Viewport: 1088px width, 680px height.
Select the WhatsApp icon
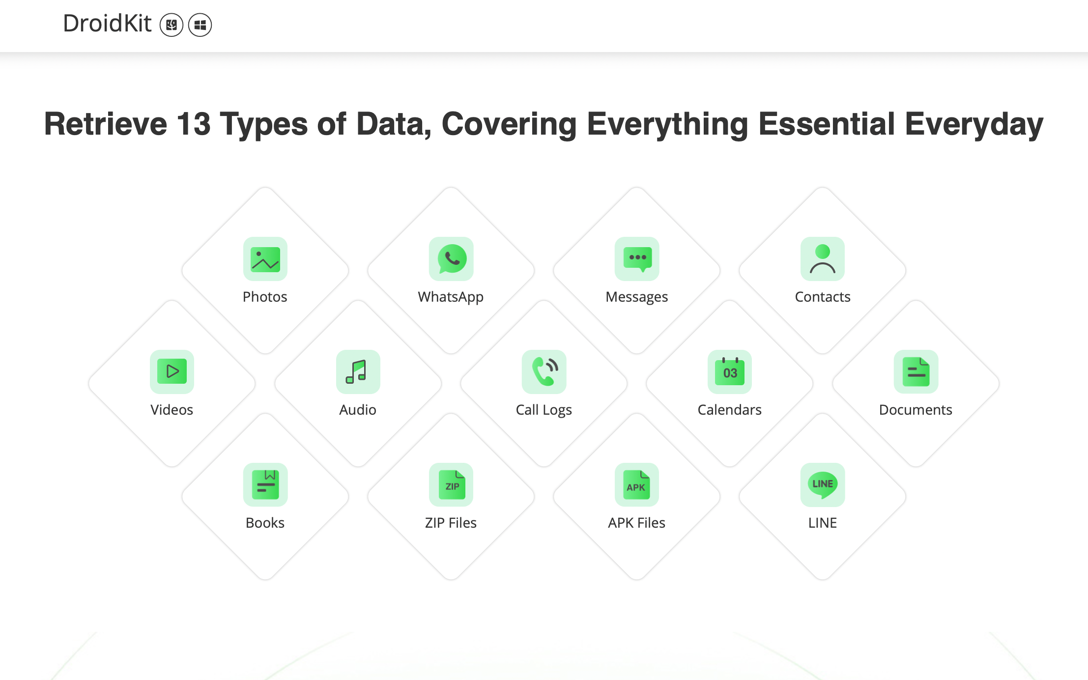click(x=451, y=259)
